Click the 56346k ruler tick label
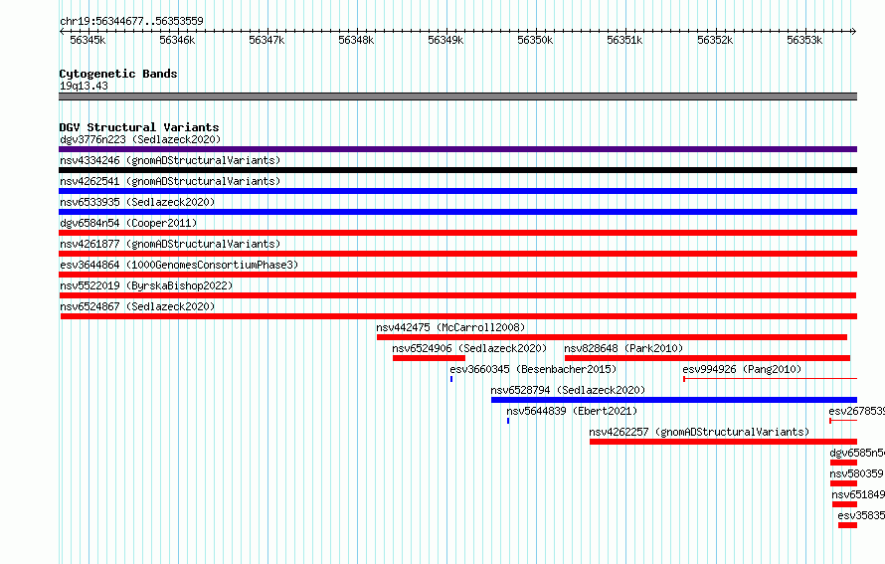 pos(177,40)
